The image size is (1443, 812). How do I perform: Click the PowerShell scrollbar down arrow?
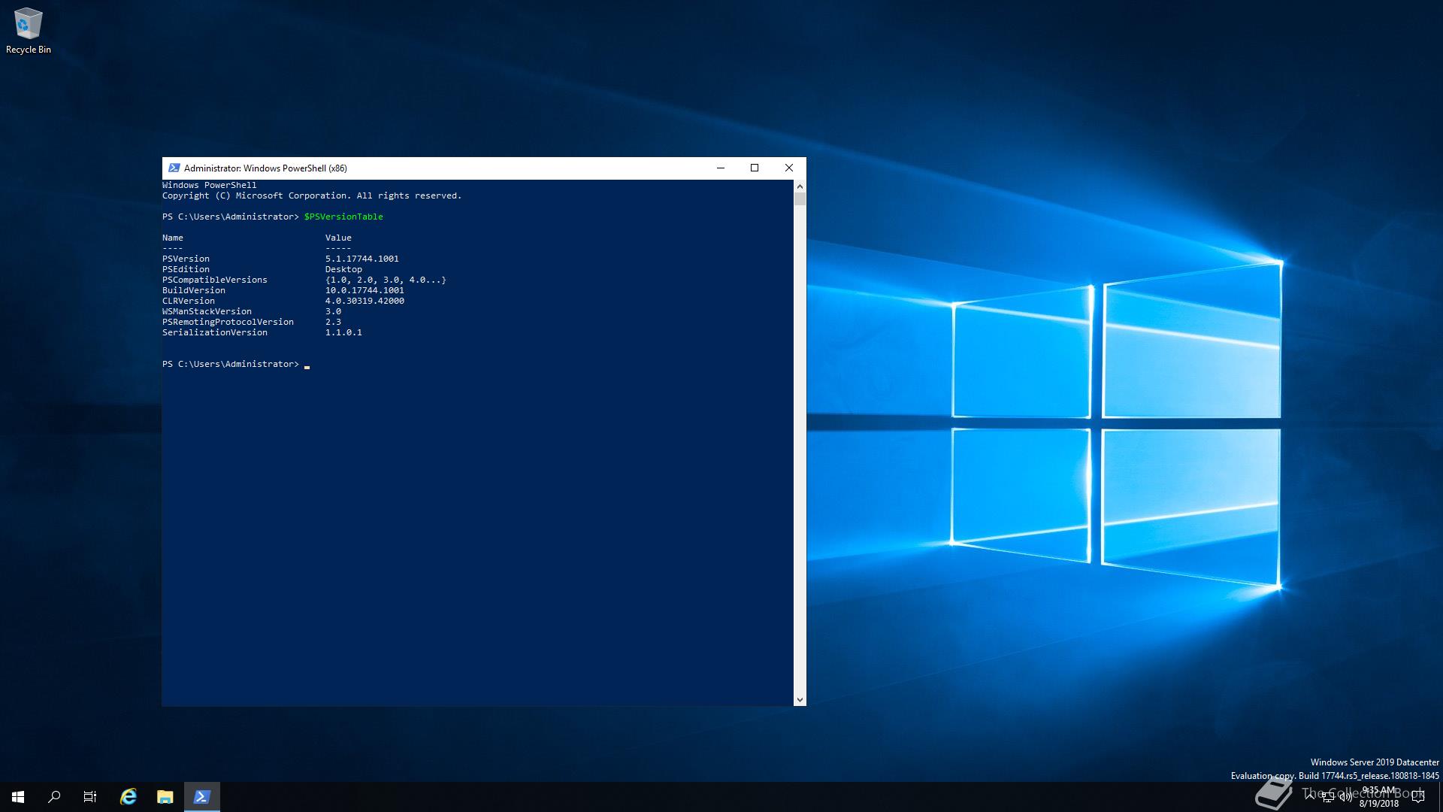[800, 699]
